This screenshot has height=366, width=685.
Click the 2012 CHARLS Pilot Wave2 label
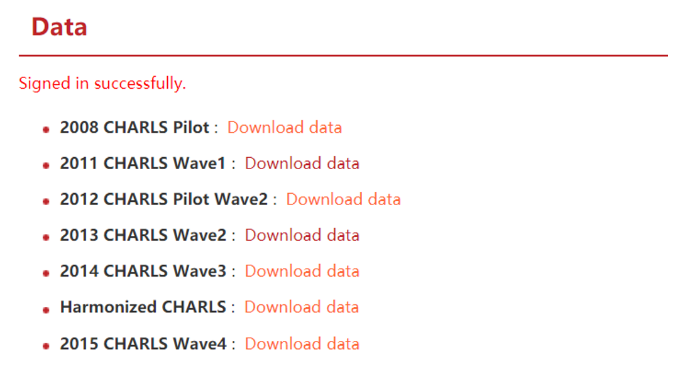pyautogui.click(x=164, y=199)
